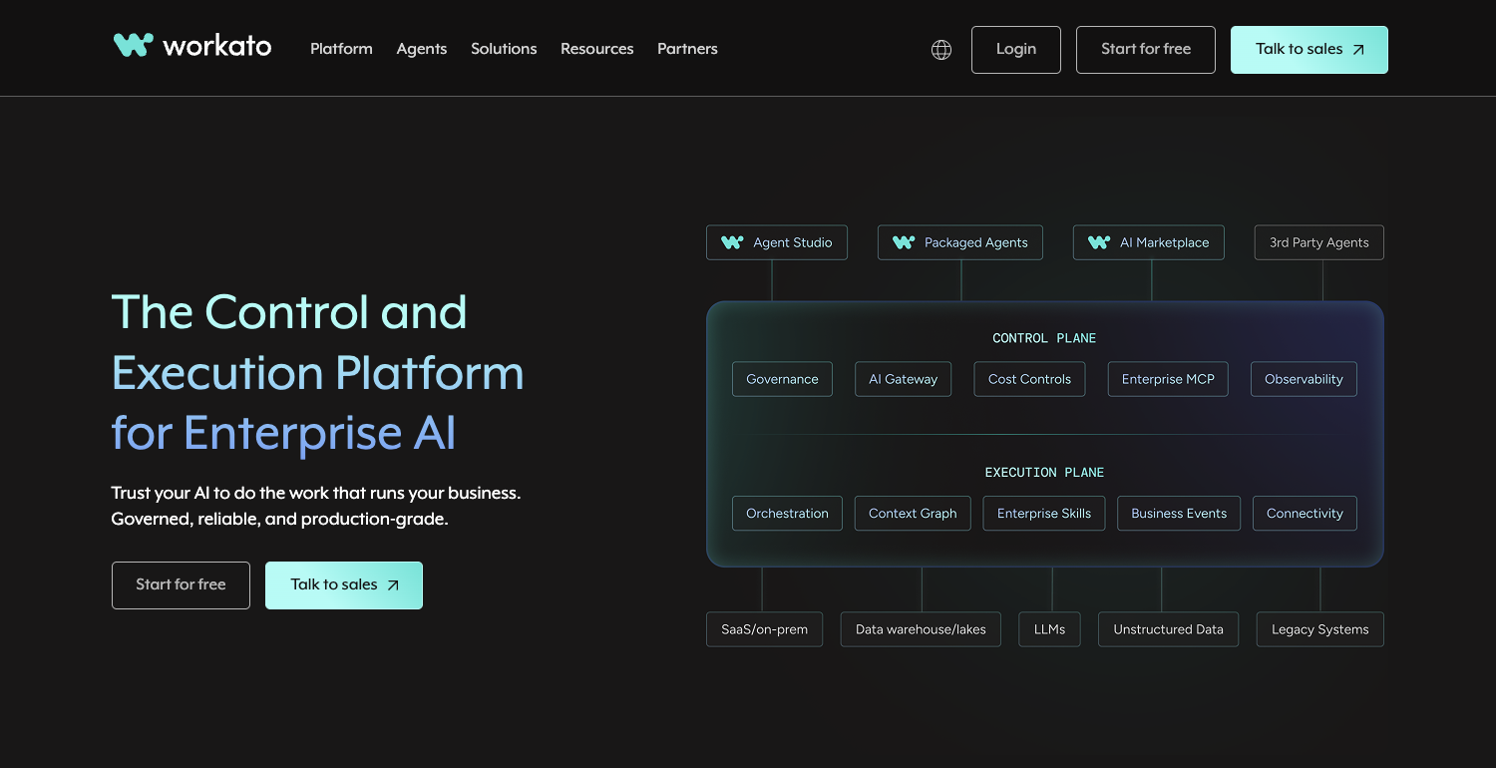Image resolution: width=1496 pixels, height=768 pixels.
Task: Click the arrow icon on hero Talk to sales
Action: [x=392, y=585]
